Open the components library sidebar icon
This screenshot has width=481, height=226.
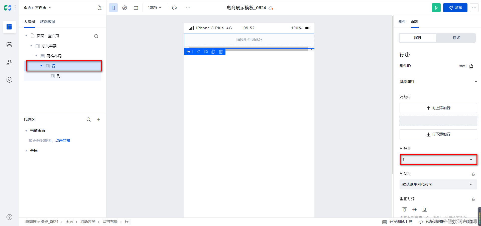[9, 62]
